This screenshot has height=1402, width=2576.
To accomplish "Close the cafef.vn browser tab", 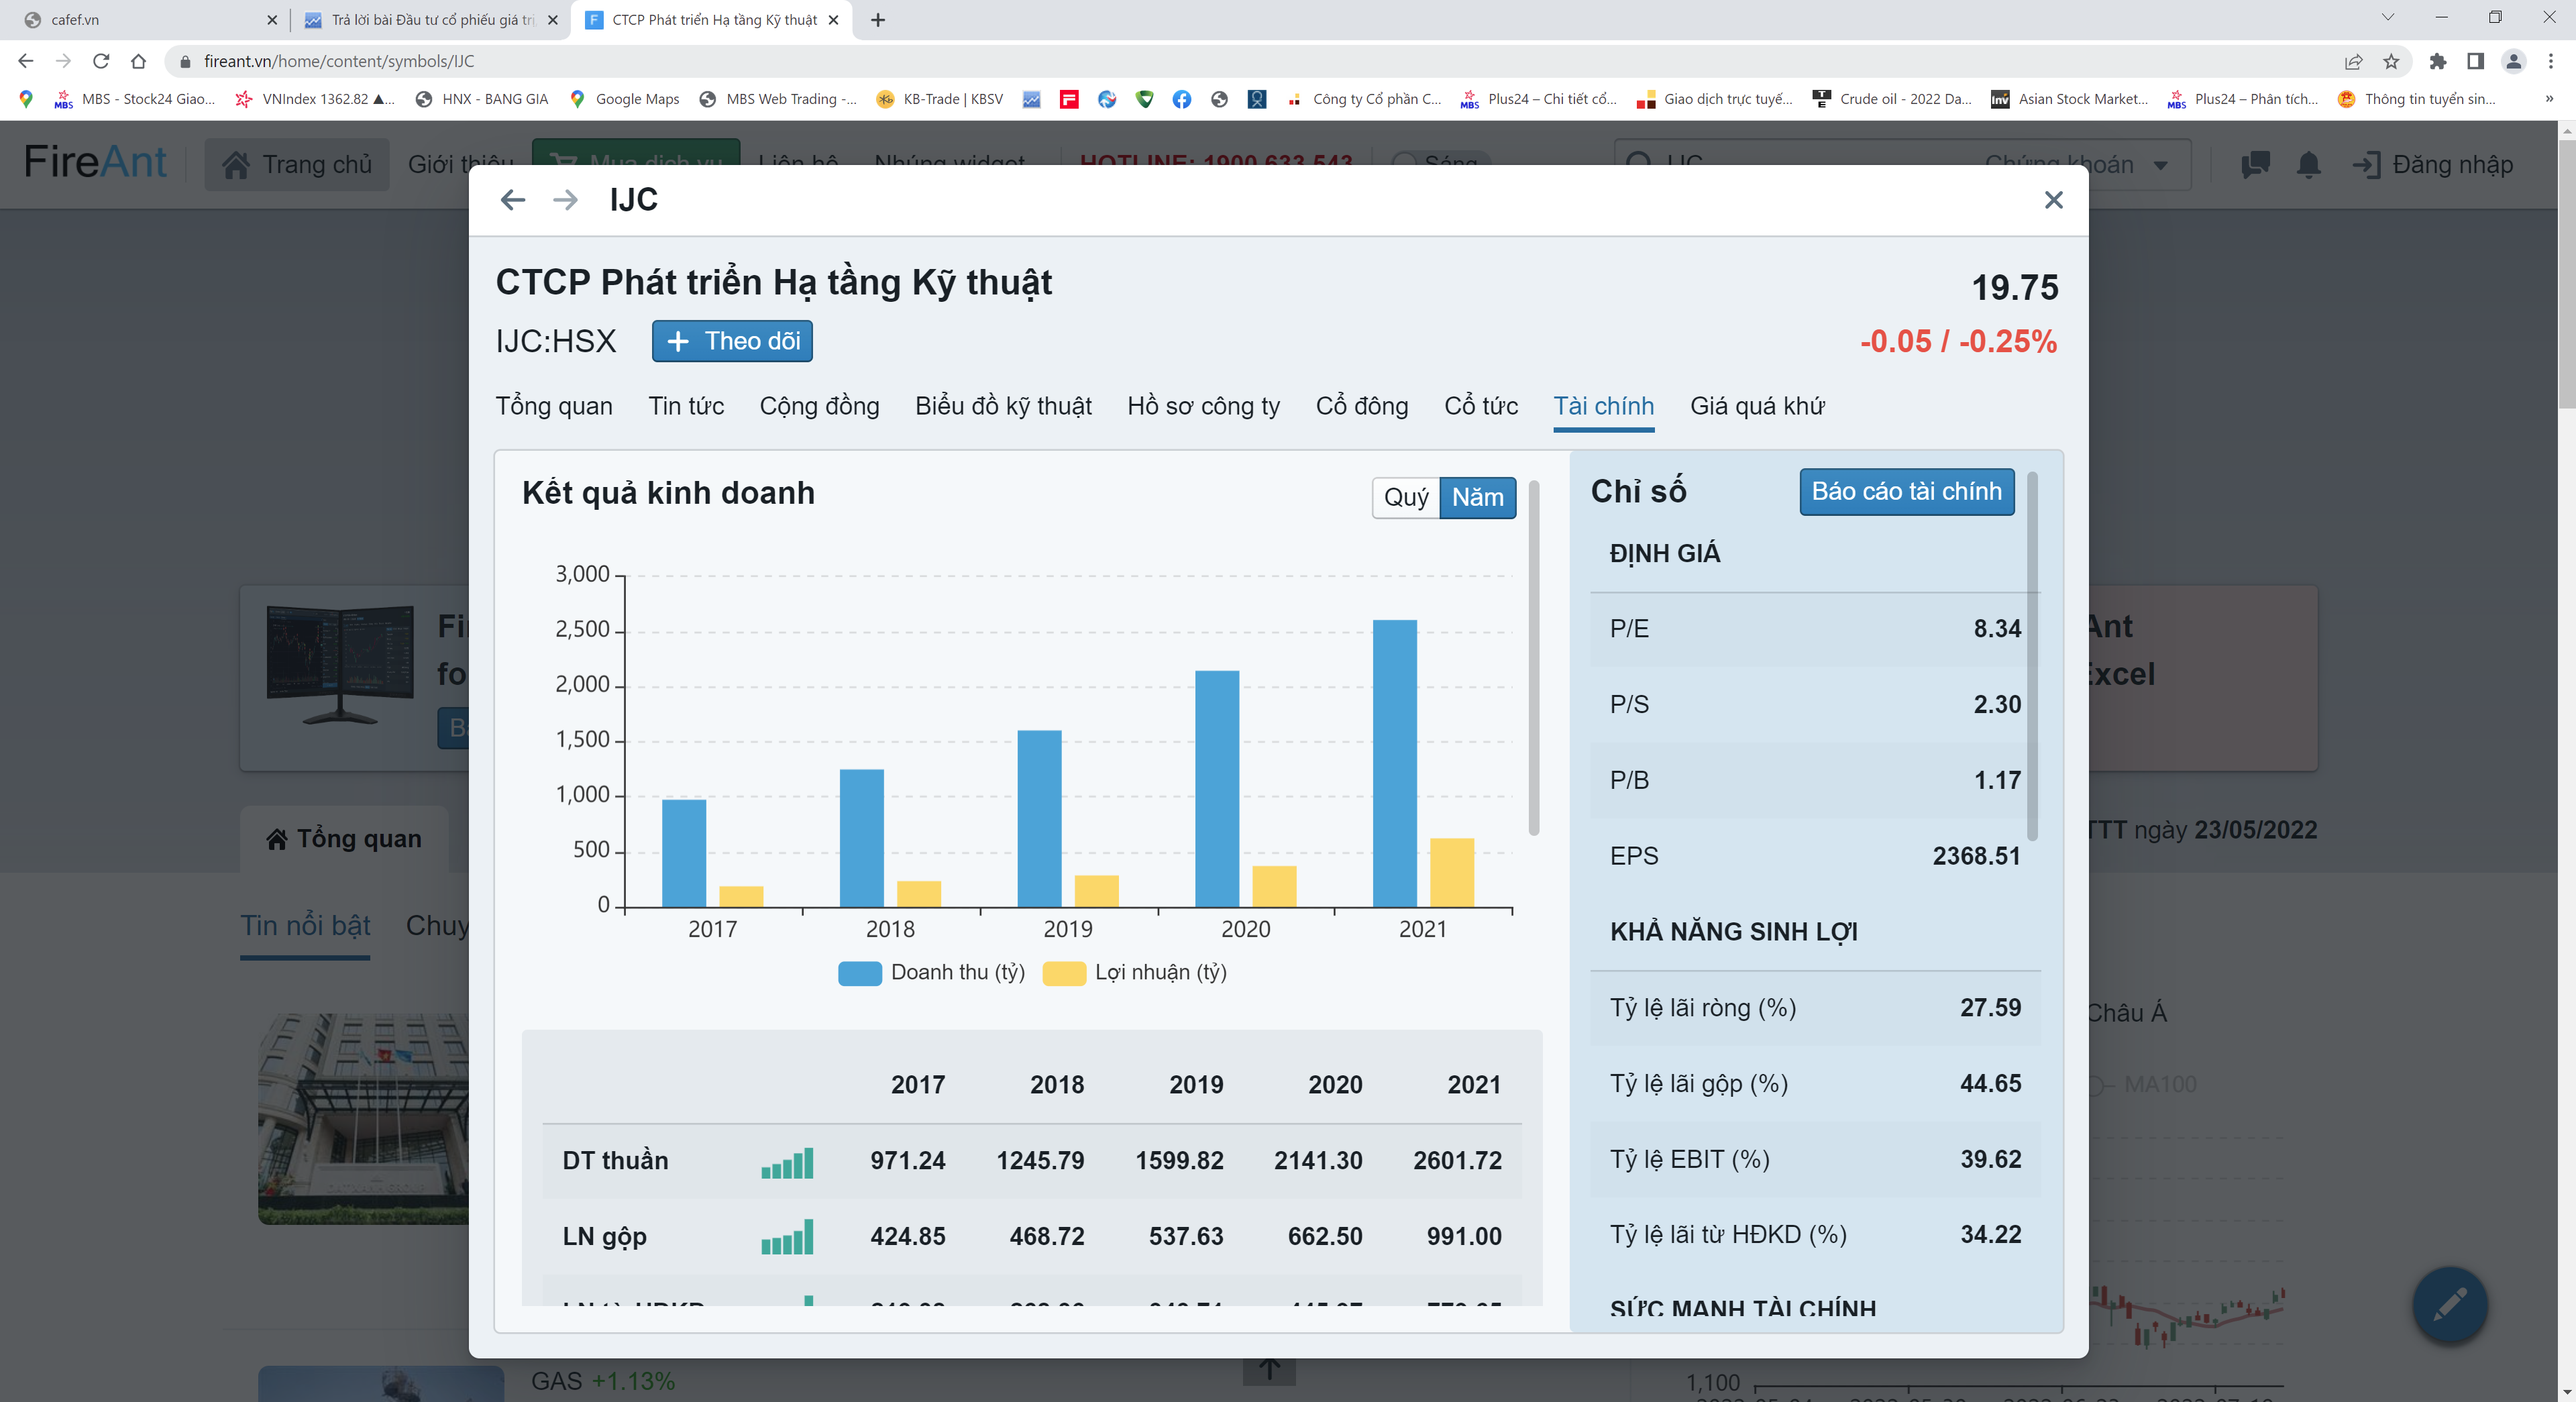I will (272, 20).
